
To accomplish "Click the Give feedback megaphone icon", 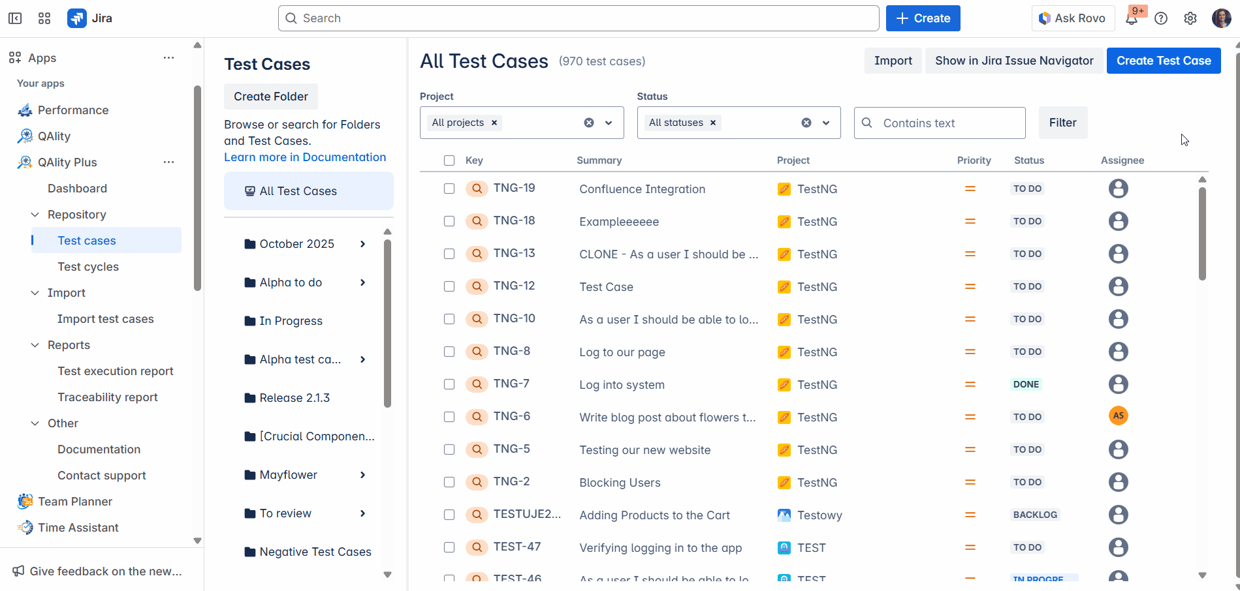I will coord(18,571).
